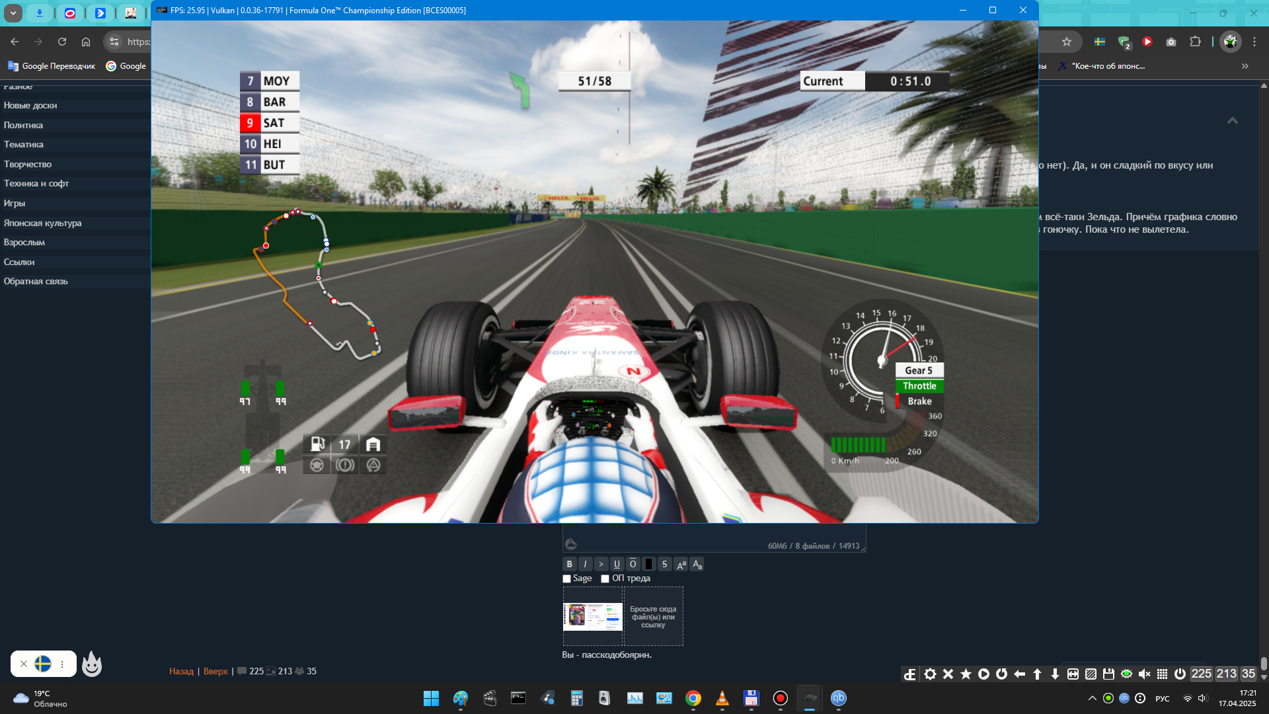This screenshot has height=714, width=1269.
Task: Click the up arrow icon in bottom panel
Action: (x=1037, y=674)
